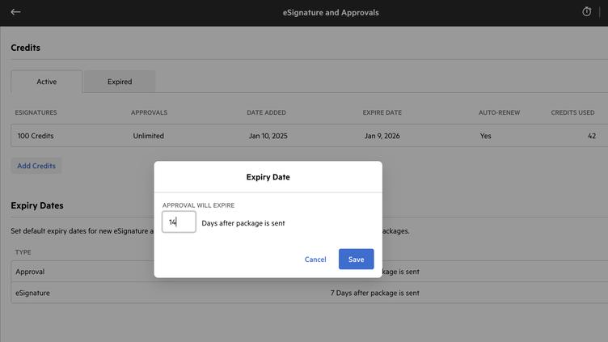Click the eSignature and Approvals page title
Screen dimensions: 608x342
[x=331, y=13]
